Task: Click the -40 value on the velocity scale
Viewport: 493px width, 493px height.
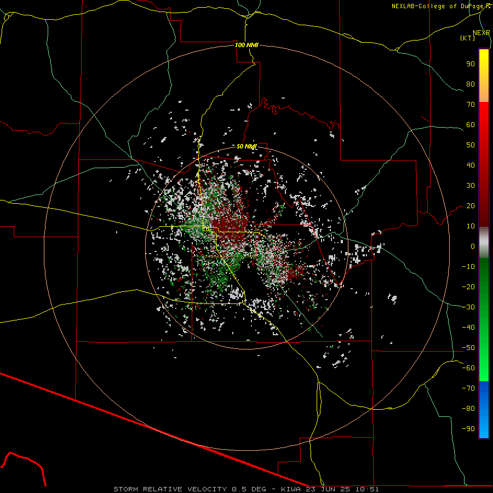Action: click(468, 328)
